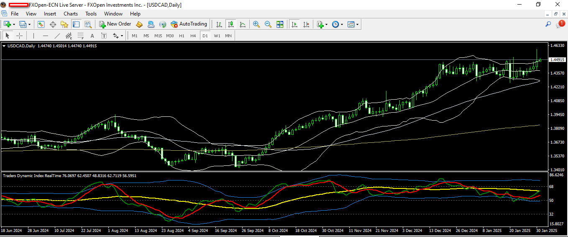
Task: Select the Text tool A icon
Action: 92,36
